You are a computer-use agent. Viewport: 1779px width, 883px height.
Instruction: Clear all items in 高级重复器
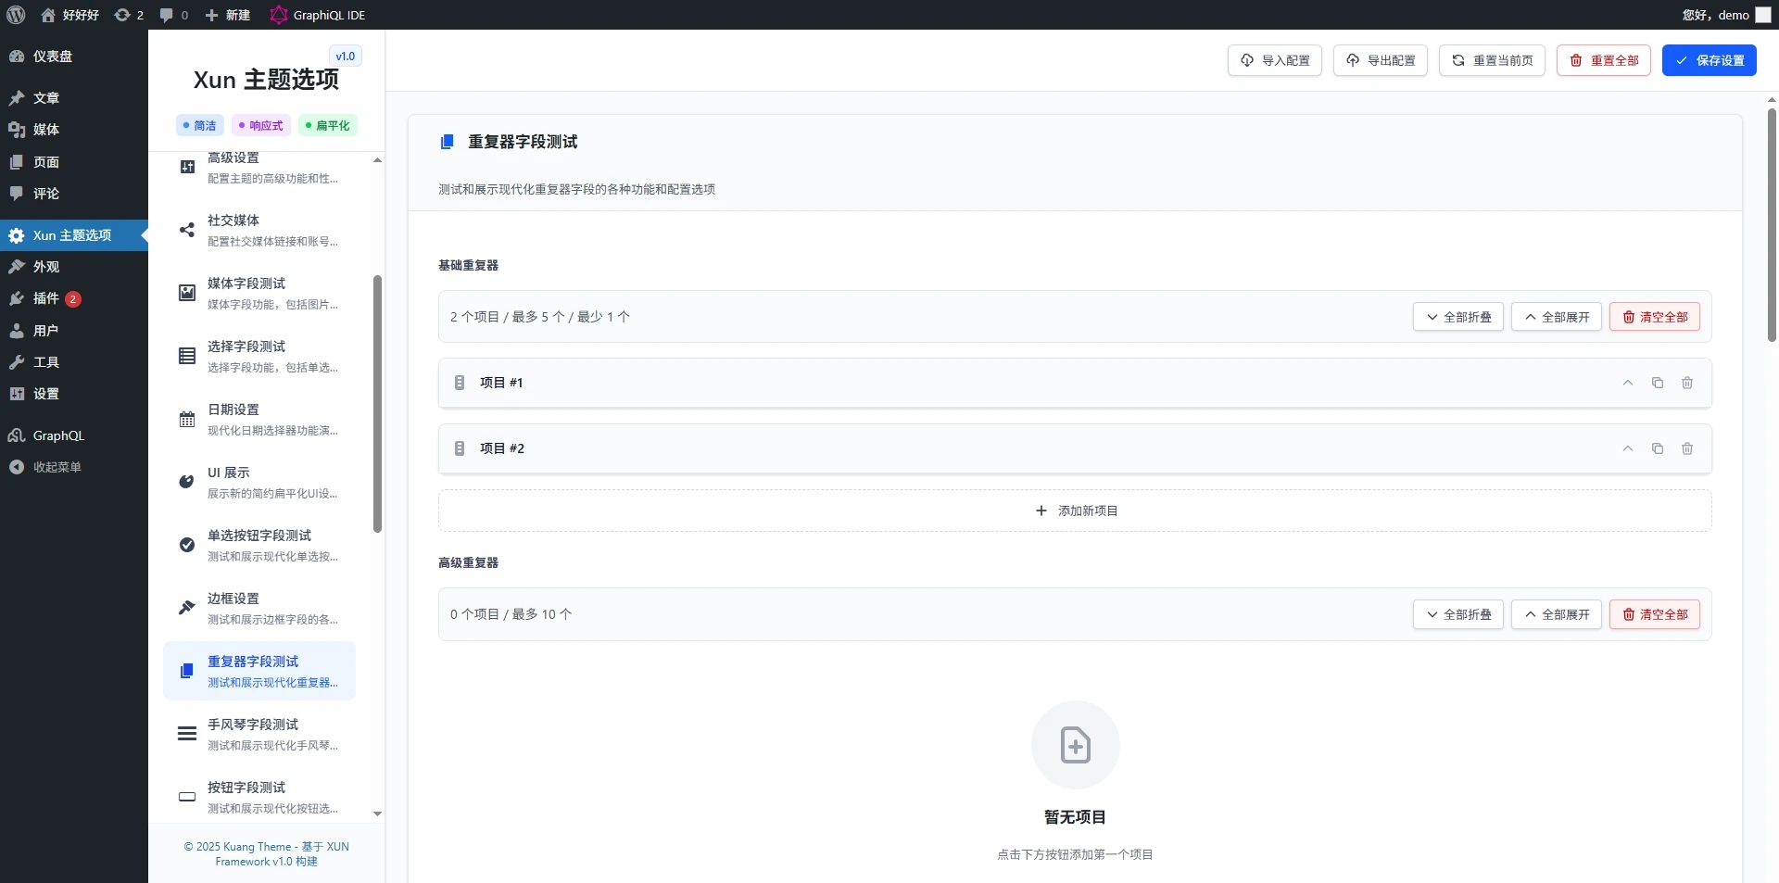[1655, 614]
